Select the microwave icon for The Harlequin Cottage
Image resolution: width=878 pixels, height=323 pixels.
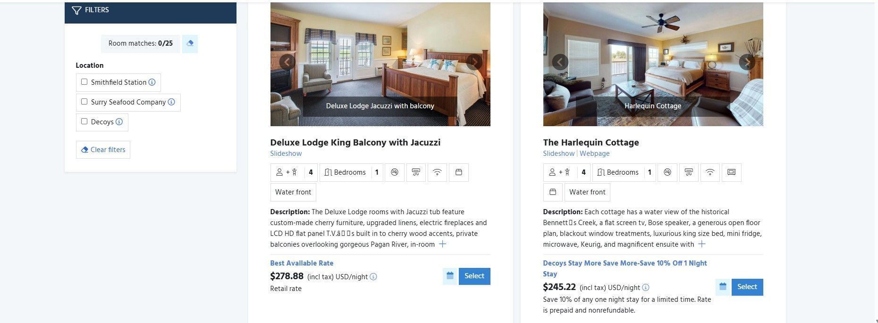click(731, 172)
